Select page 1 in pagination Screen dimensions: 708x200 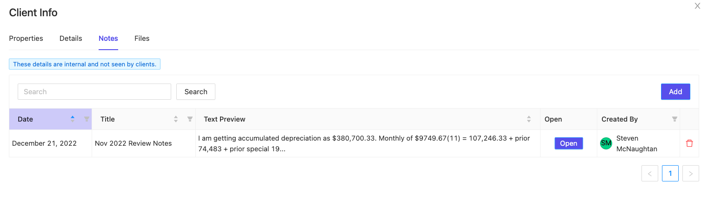click(x=670, y=174)
